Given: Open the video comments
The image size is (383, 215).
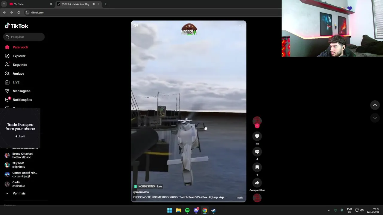Looking at the screenshot, I should (x=257, y=152).
